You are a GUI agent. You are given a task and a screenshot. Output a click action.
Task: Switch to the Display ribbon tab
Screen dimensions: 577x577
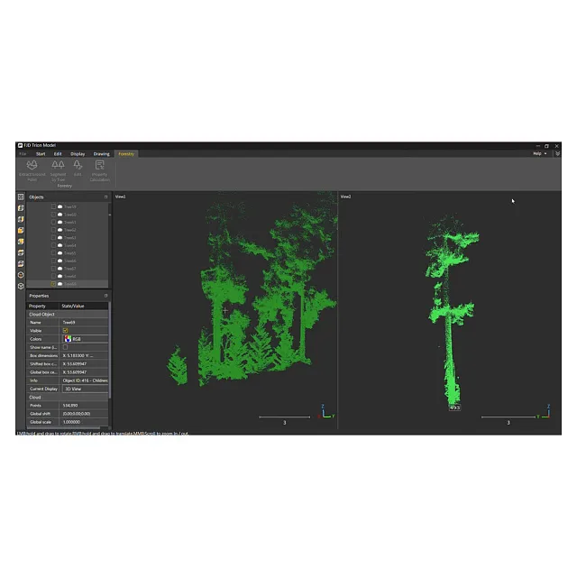(78, 153)
